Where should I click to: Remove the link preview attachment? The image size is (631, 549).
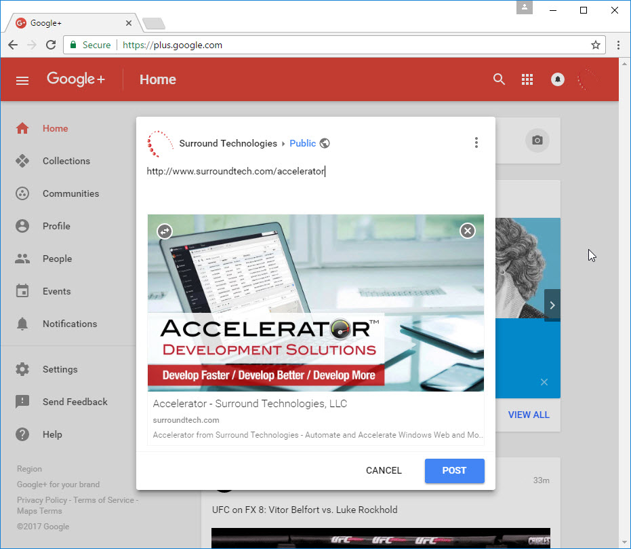[467, 231]
